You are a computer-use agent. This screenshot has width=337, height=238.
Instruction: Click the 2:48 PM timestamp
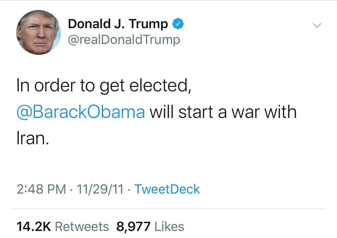[x=41, y=189]
